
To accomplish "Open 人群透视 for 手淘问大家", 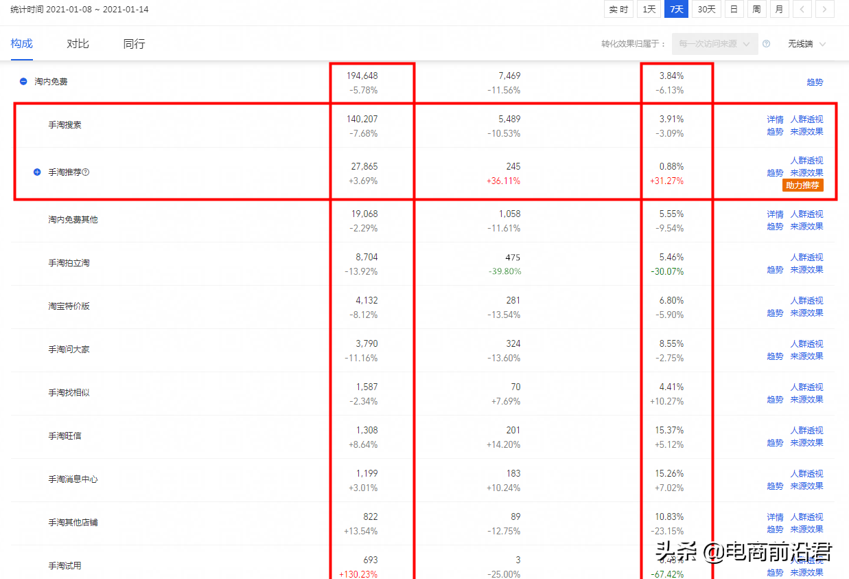I will click(806, 344).
